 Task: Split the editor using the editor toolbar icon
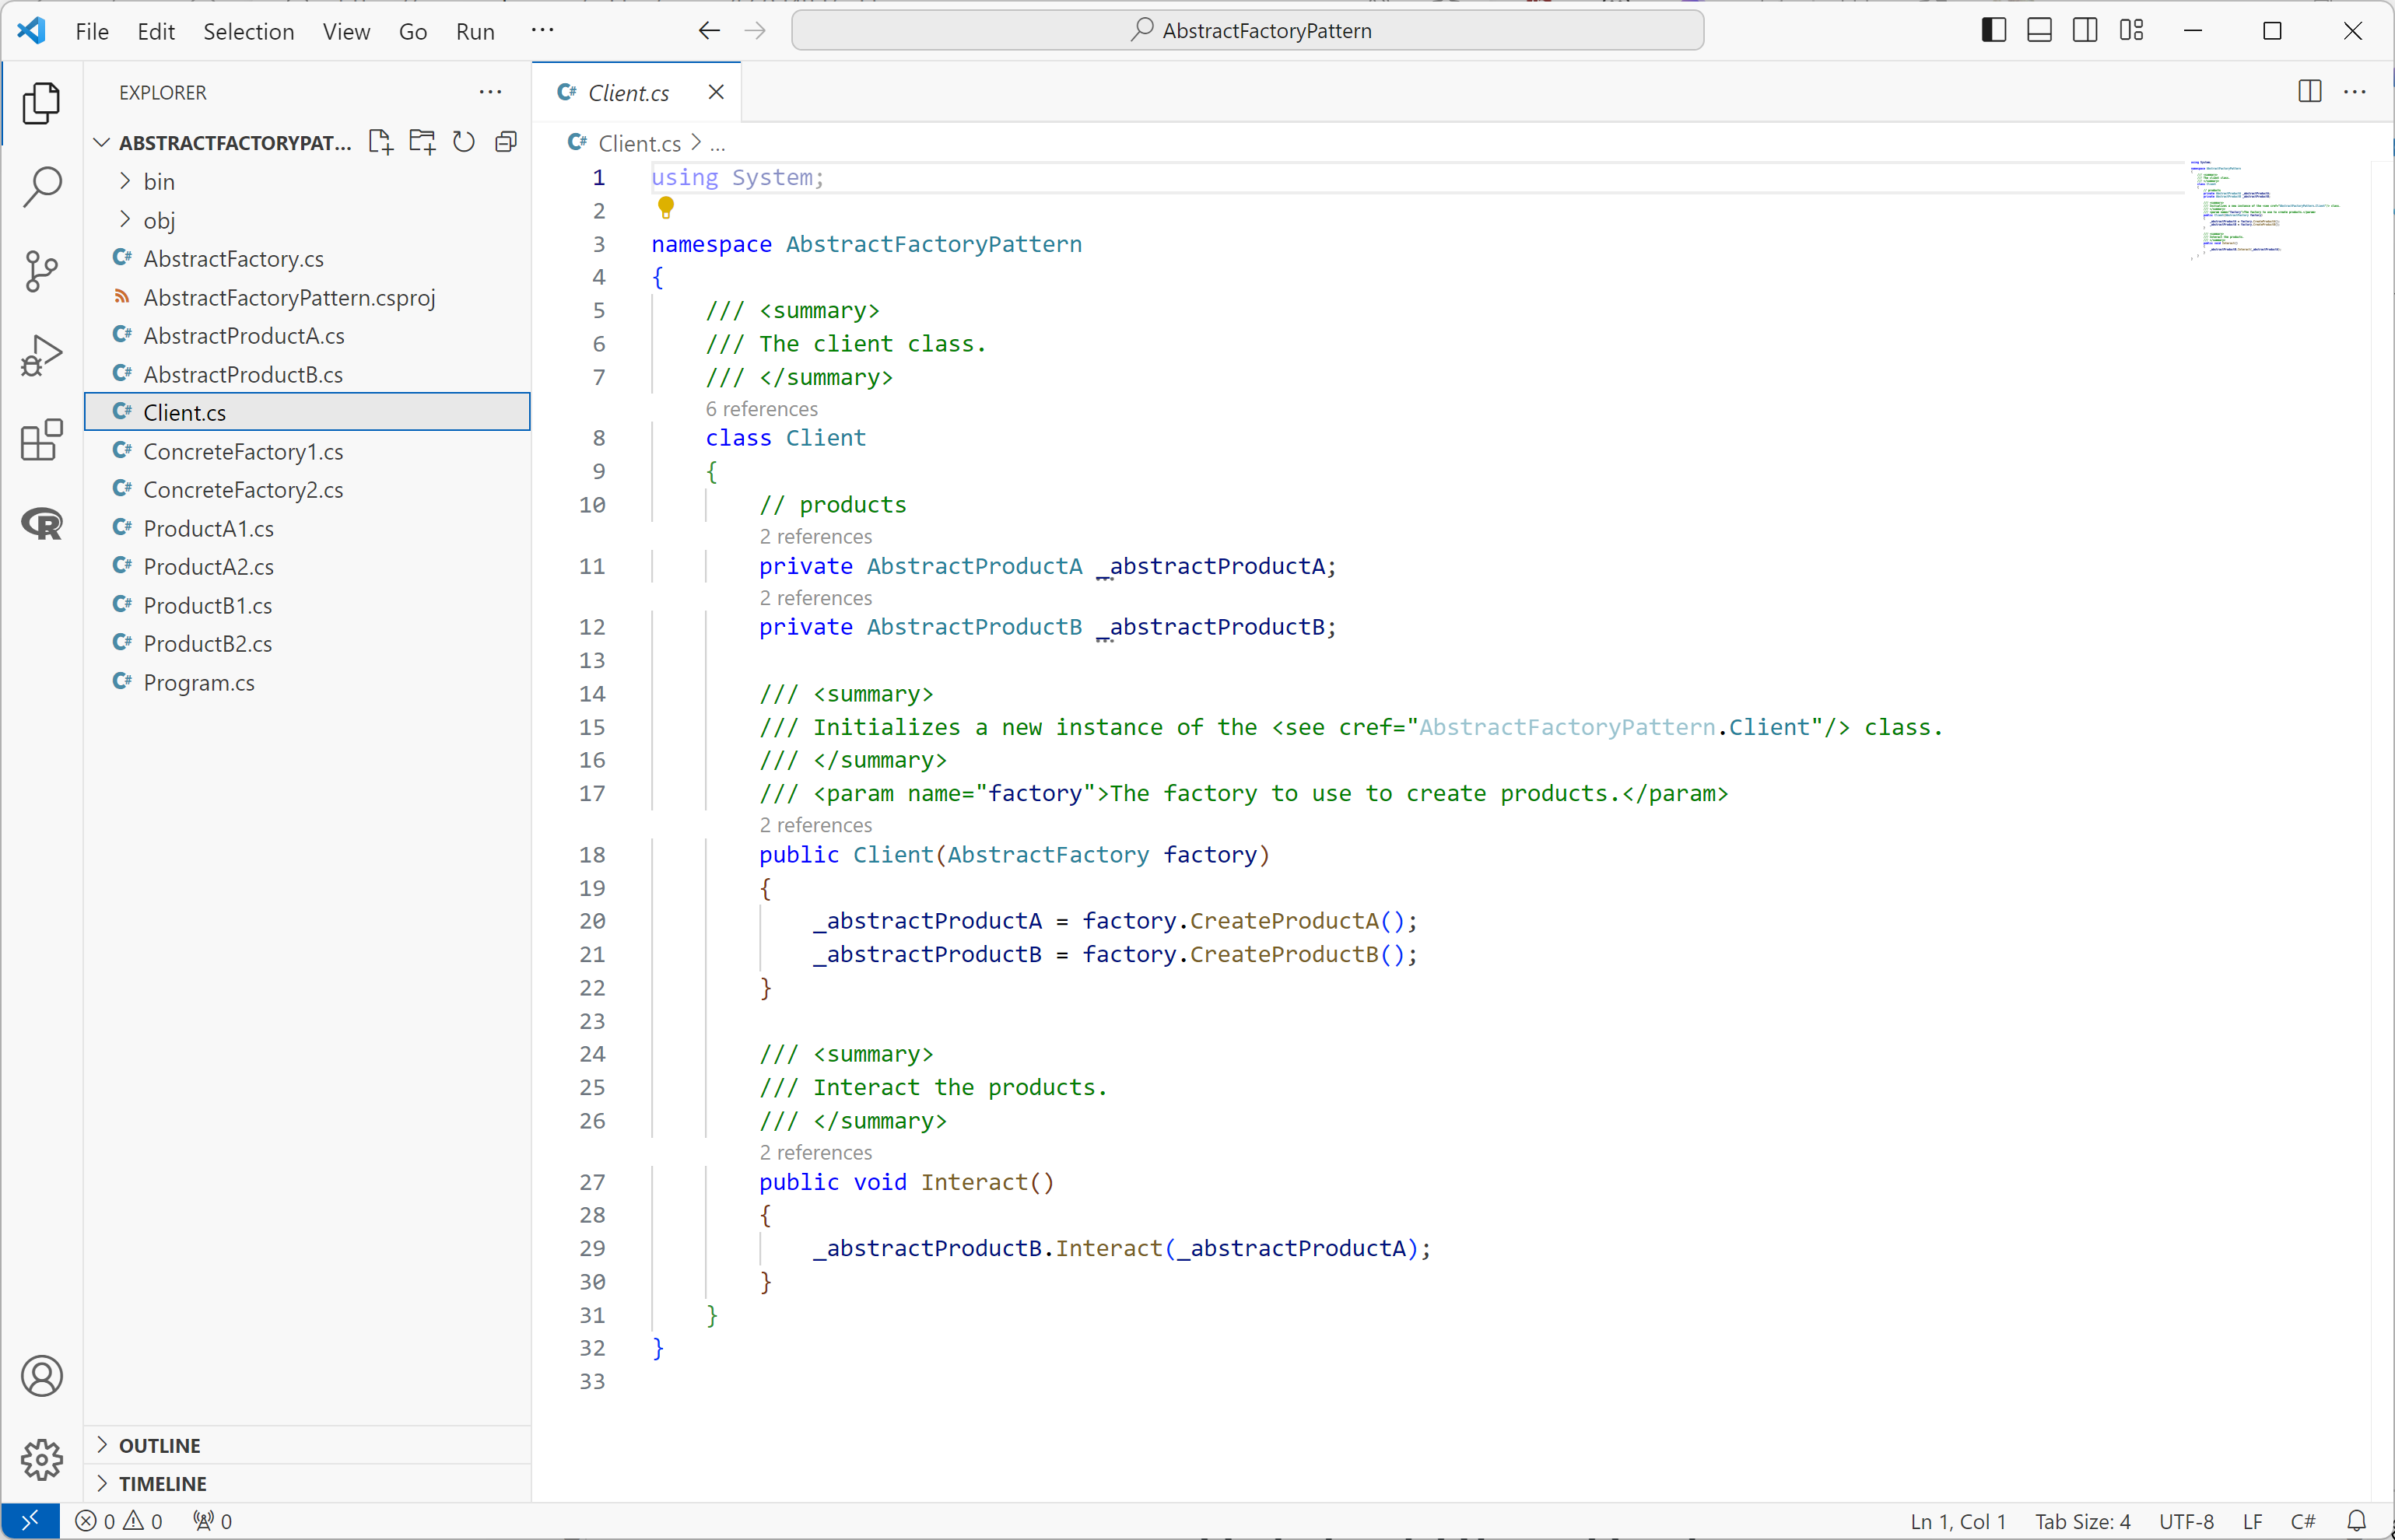[2309, 91]
